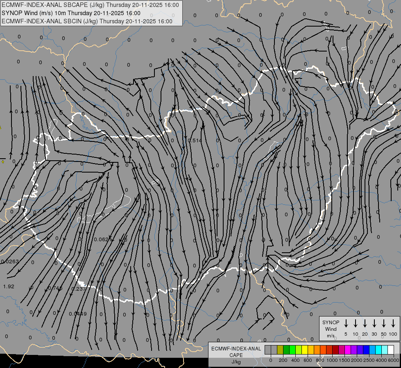The image size is (401, 368).
Task: Click the SYNOP Wind m/s legend title
Action: click(x=331, y=329)
